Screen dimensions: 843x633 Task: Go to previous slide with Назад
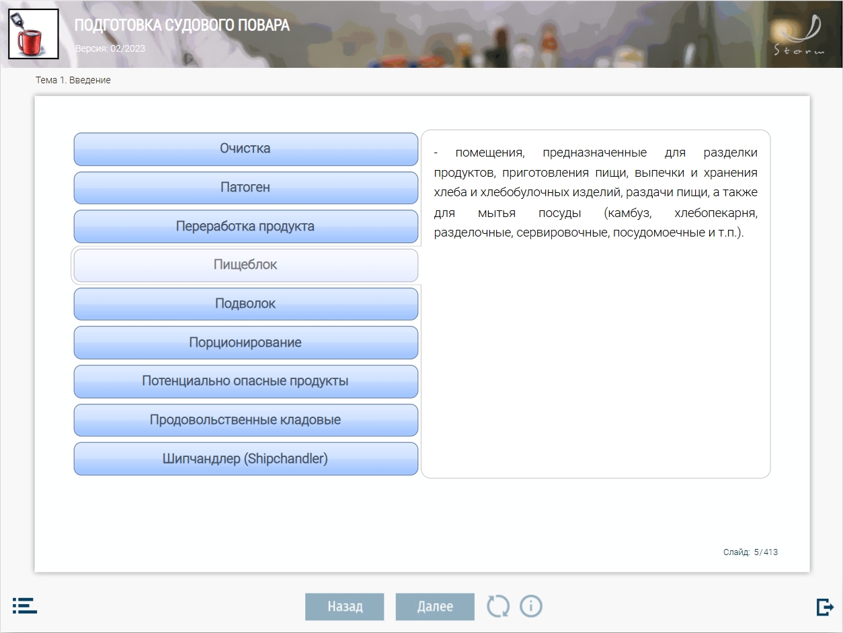coord(345,607)
